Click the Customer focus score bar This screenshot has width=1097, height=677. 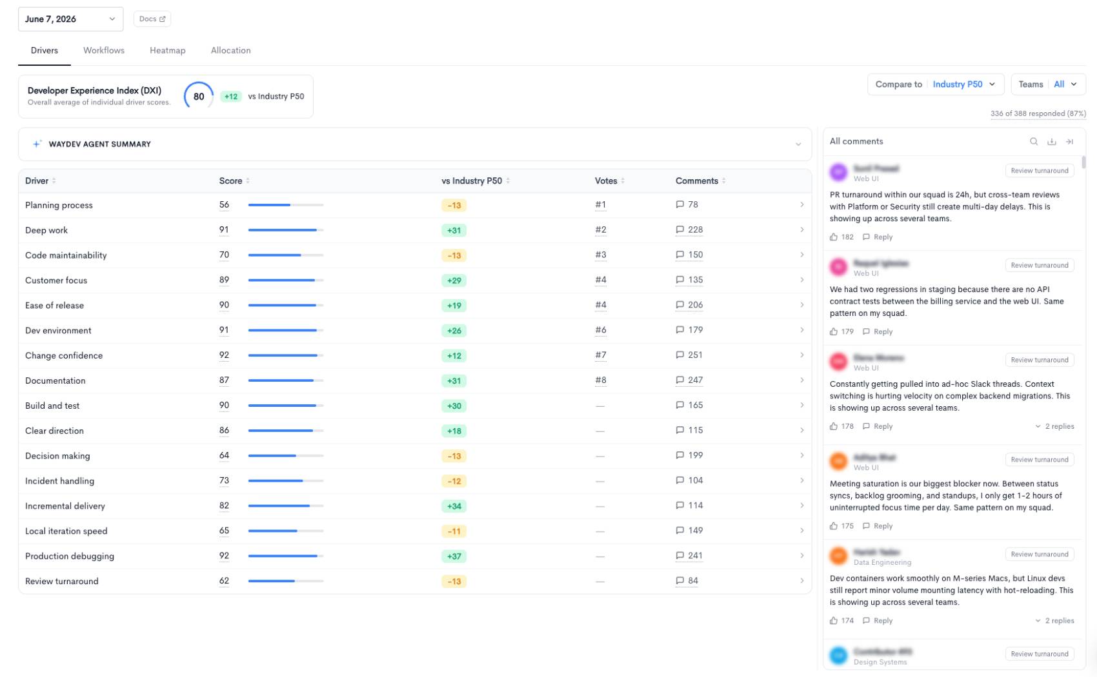click(x=286, y=280)
